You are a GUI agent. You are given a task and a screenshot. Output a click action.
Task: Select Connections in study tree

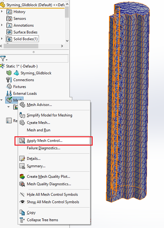tap(24, 80)
